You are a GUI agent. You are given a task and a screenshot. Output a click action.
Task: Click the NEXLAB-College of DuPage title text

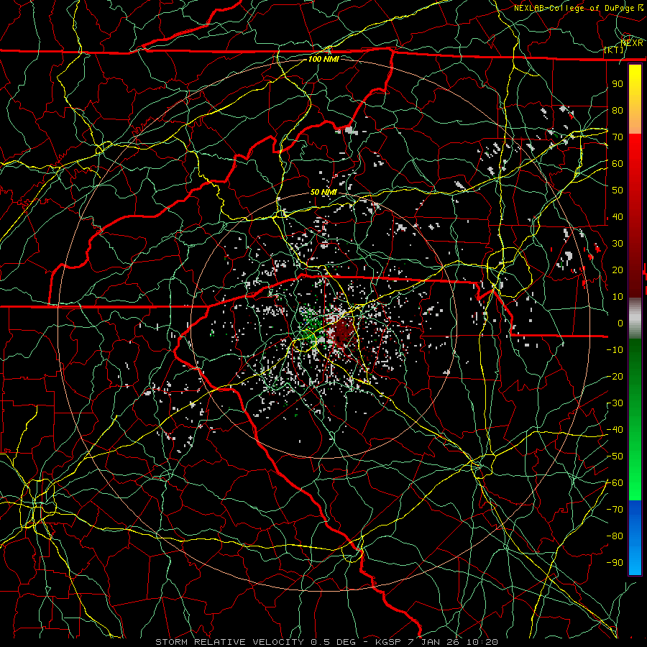pyautogui.click(x=579, y=8)
